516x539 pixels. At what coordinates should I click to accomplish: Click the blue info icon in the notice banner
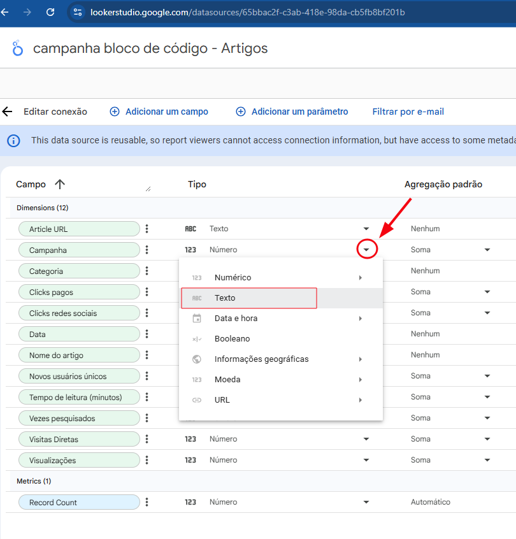click(13, 141)
